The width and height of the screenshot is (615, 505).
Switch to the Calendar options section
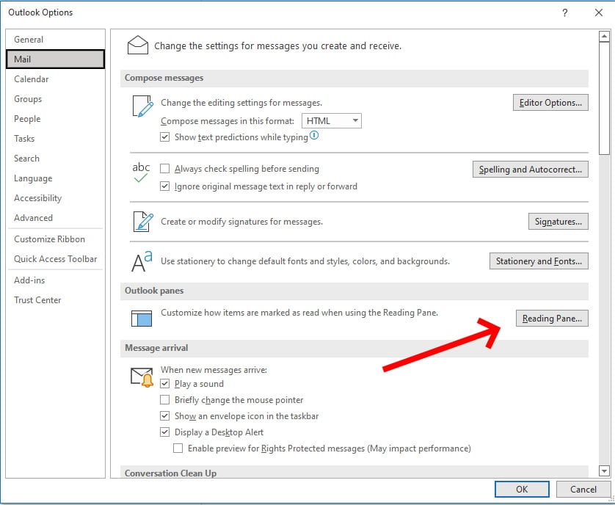pyautogui.click(x=32, y=79)
